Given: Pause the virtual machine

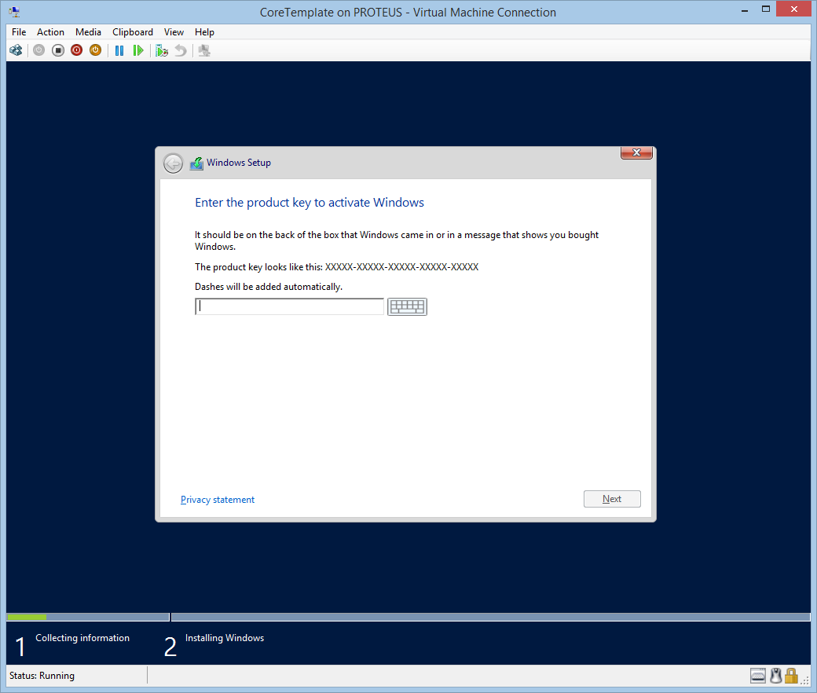Looking at the screenshot, I should click(x=119, y=50).
